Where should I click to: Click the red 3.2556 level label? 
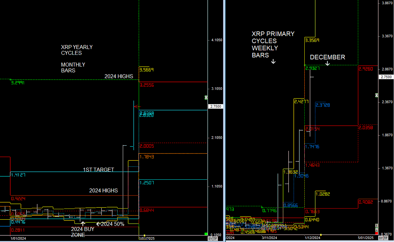coord(147,85)
